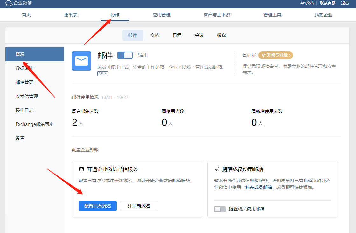The image size is (356, 233).
Task: Select 概况 in the sidebar
Action: 35,54
